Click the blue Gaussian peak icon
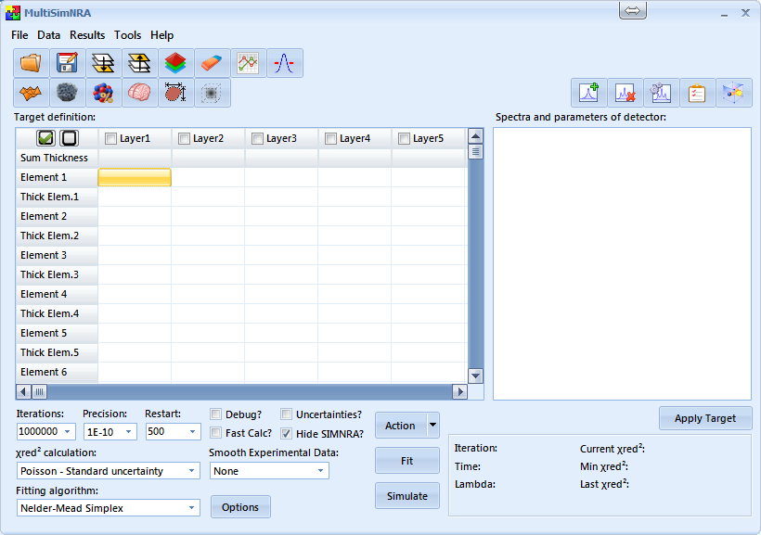761x535 pixels. point(284,63)
